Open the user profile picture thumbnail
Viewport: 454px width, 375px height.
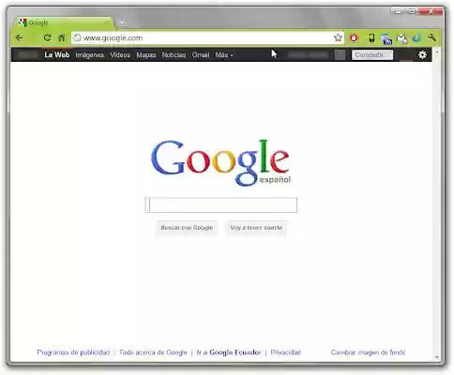click(340, 54)
